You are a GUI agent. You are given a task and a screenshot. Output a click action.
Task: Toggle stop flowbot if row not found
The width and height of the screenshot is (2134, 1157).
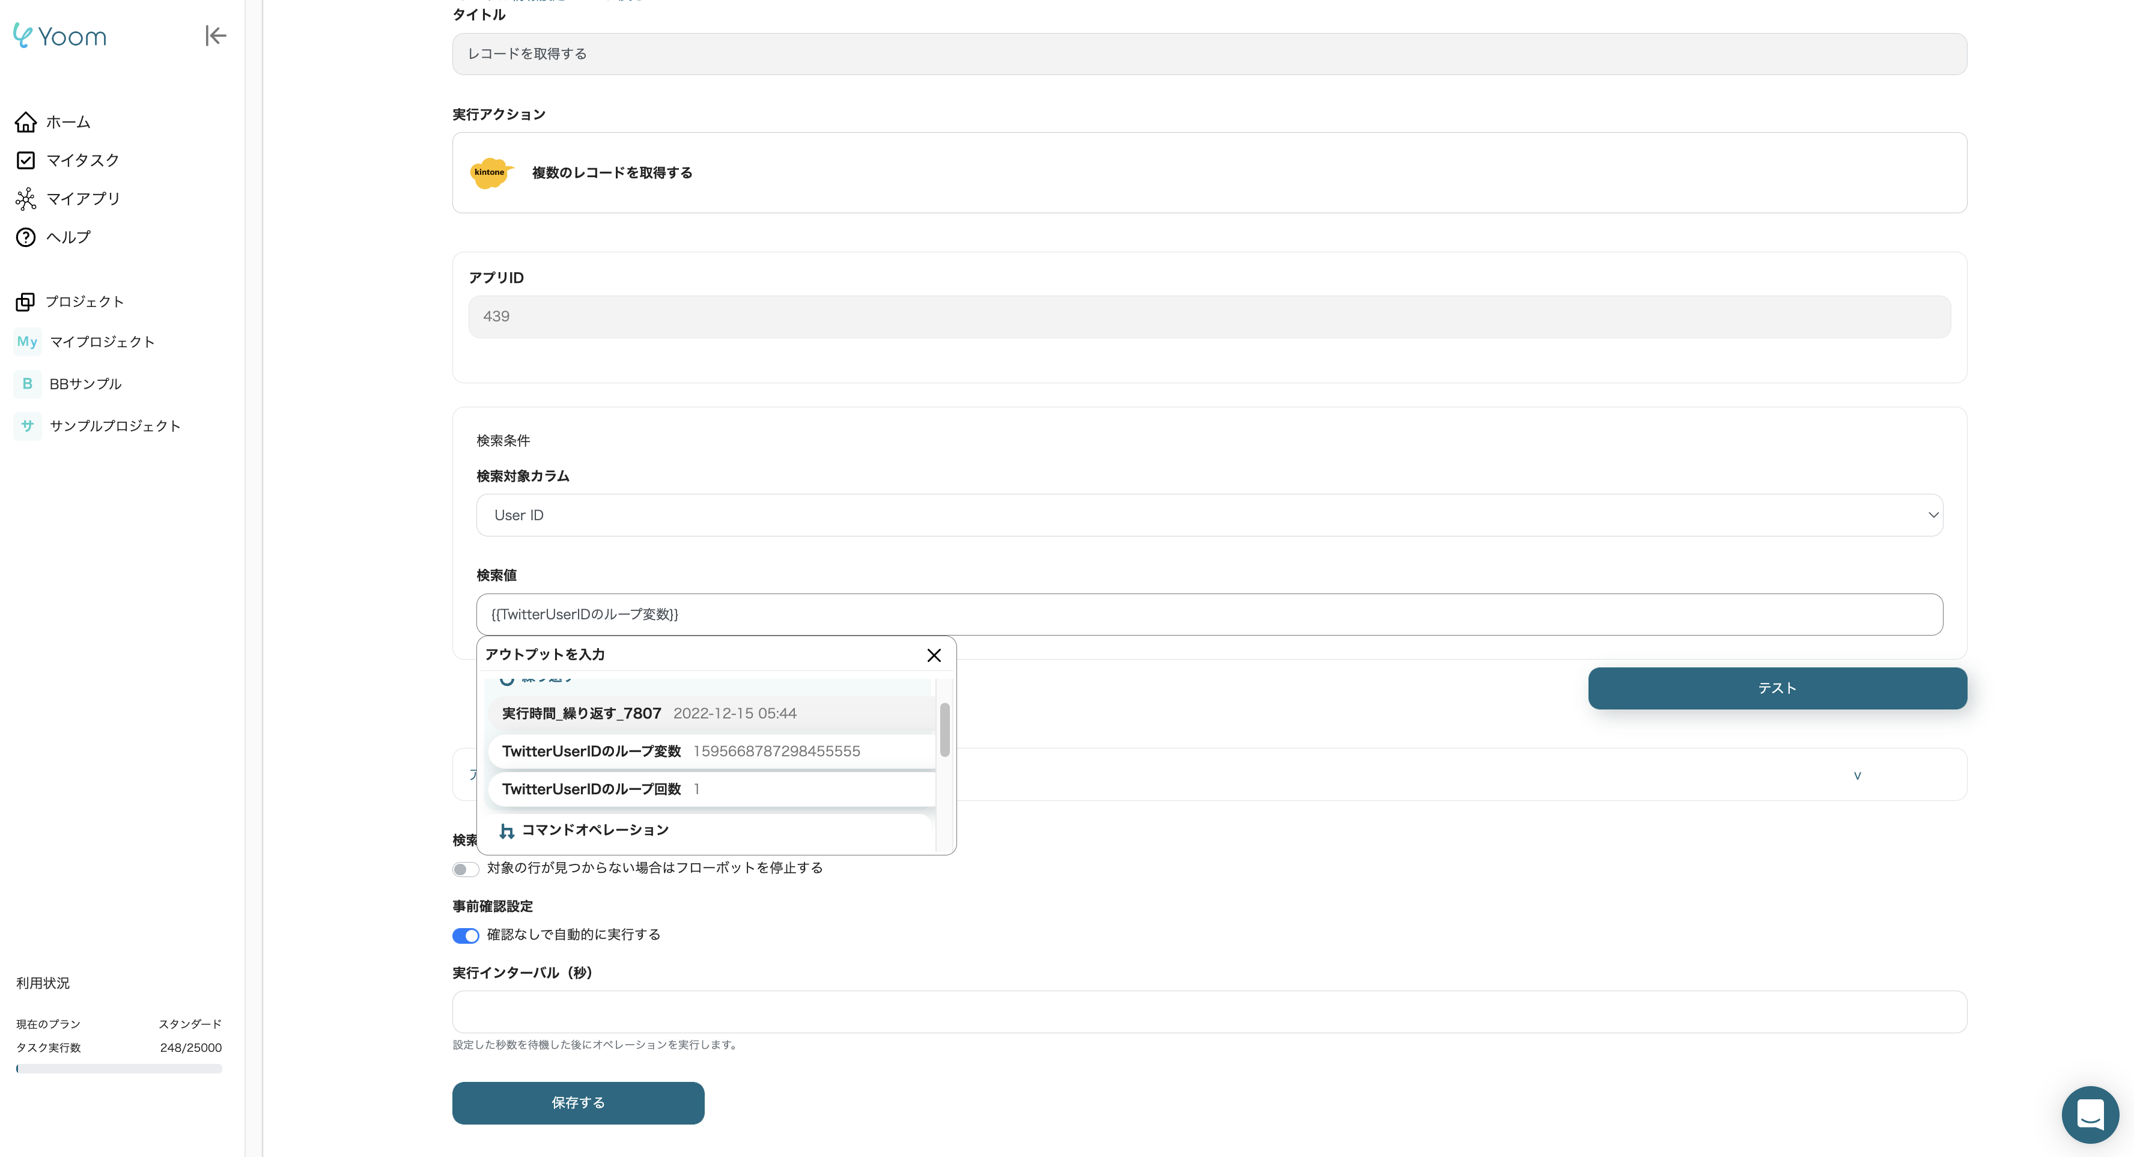[x=466, y=869]
